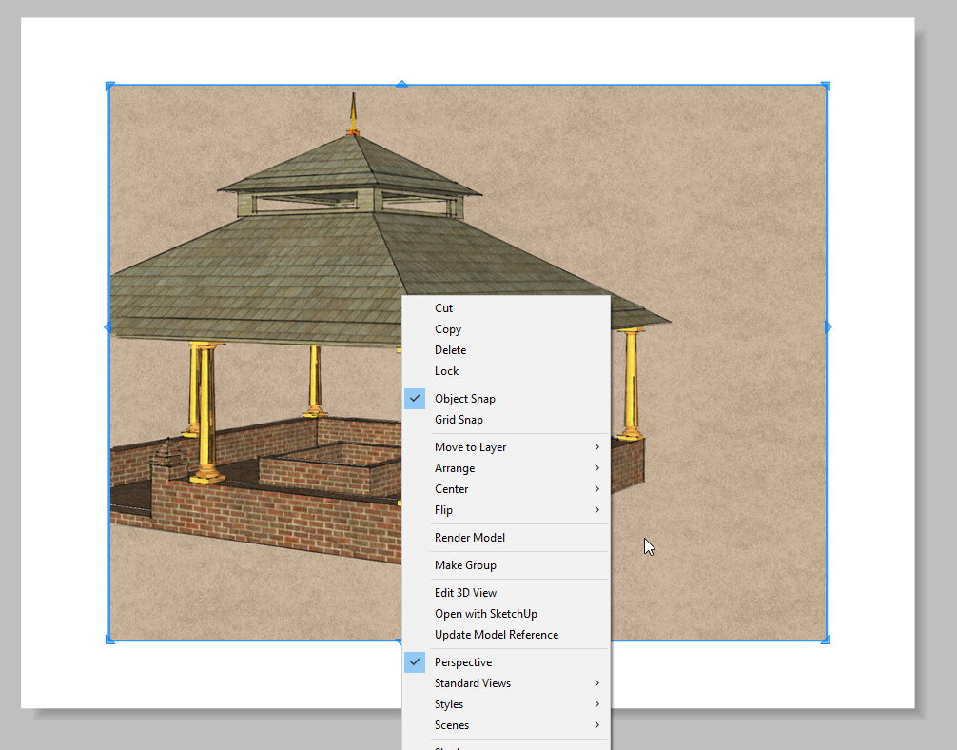Screen dimensions: 957x750
Task: Click Render Model in the menu
Action: tap(470, 538)
